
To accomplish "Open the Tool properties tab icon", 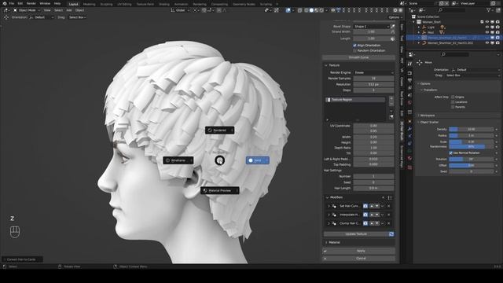I will pos(409,64).
